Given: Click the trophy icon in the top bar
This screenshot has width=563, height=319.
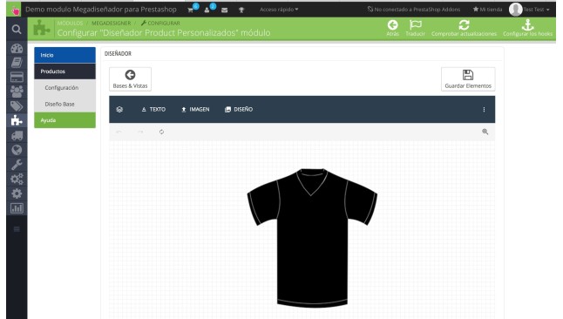Looking at the screenshot, I should point(241,10).
